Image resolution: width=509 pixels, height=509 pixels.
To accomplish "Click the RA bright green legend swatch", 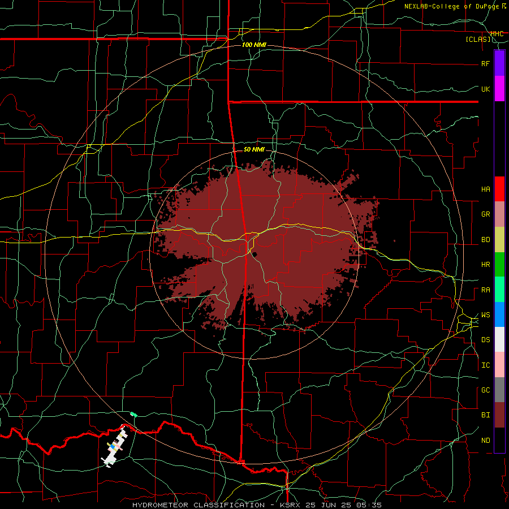I will coord(499,290).
